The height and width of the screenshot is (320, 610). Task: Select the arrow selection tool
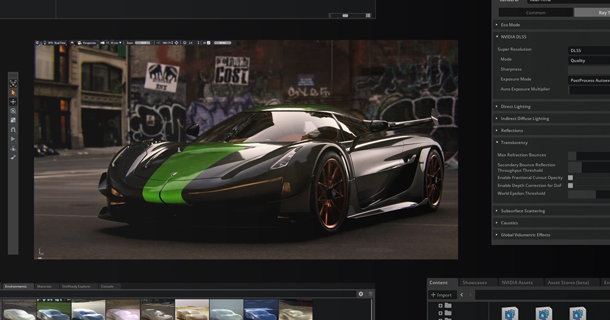coord(13,92)
